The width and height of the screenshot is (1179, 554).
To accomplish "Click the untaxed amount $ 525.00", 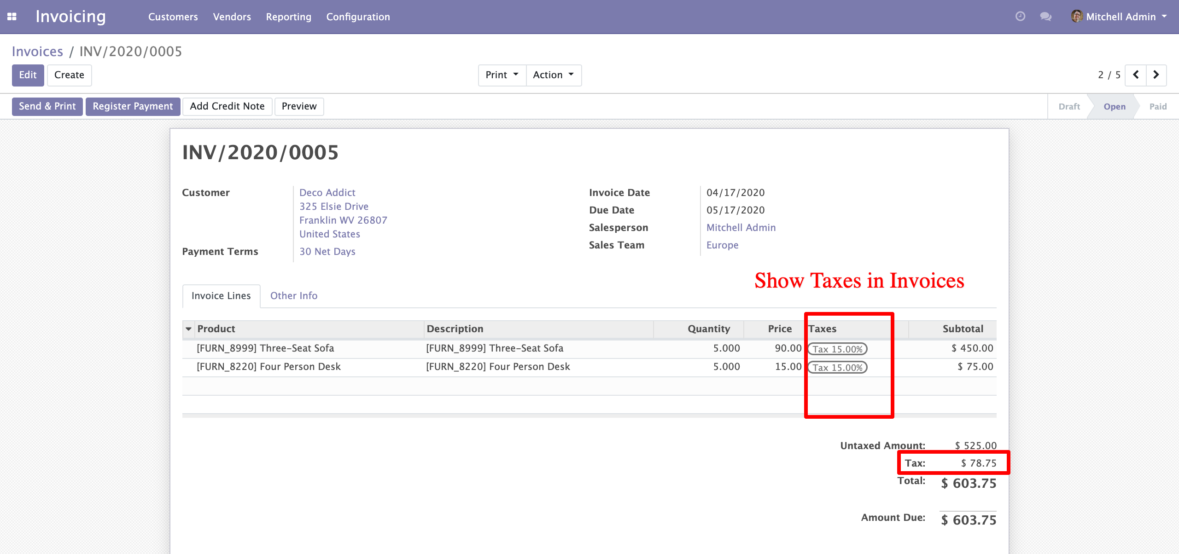I will coord(975,446).
